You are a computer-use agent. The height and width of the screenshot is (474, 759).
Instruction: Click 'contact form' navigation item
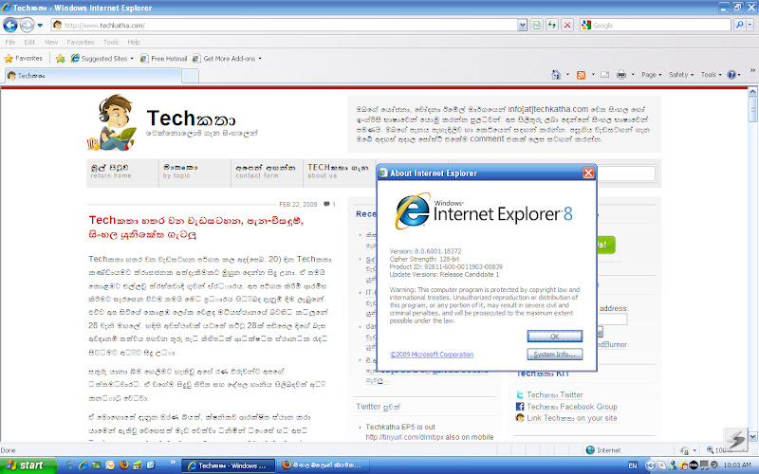click(x=257, y=176)
